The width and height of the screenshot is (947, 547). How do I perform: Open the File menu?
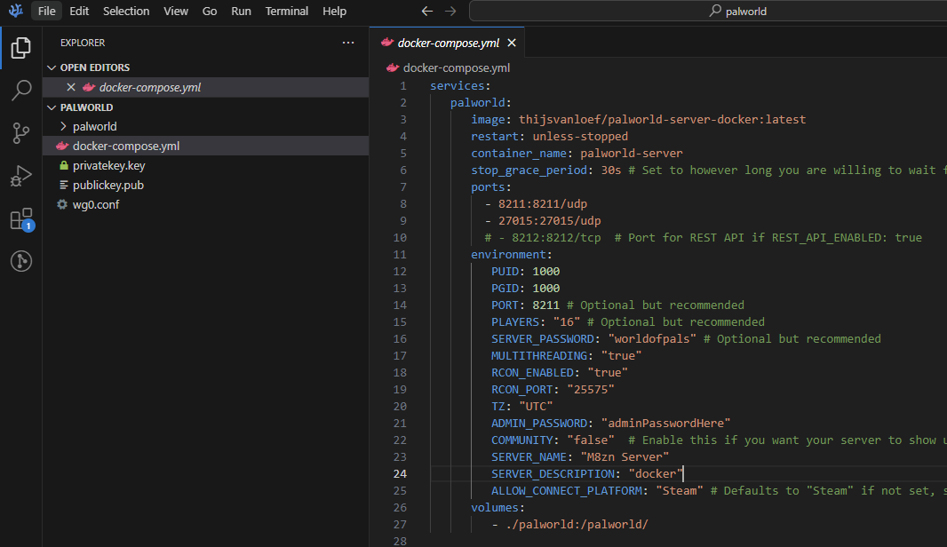[x=45, y=11]
